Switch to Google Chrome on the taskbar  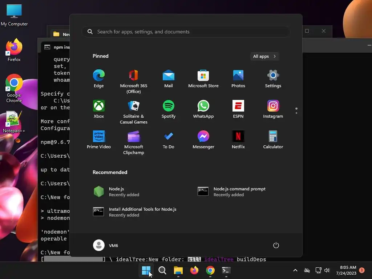coord(210,270)
